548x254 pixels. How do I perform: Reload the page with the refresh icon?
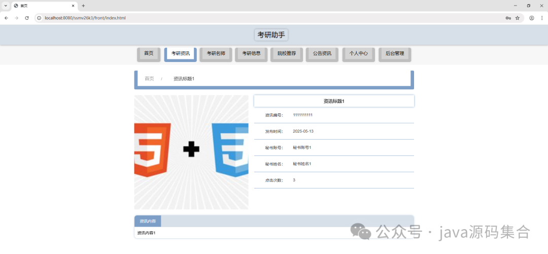point(27,18)
